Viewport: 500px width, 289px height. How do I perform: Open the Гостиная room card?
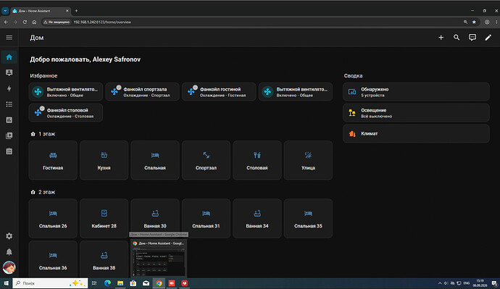tap(53, 160)
